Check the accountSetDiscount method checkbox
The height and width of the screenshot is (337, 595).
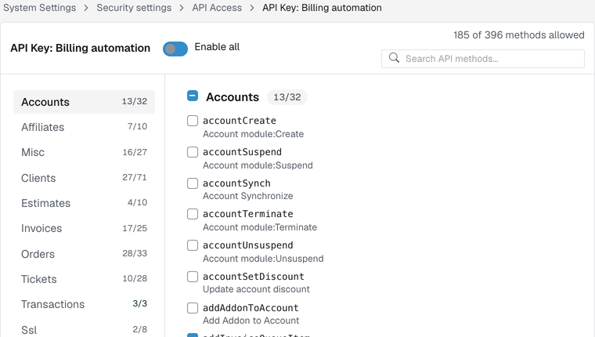click(x=193, y=277)
